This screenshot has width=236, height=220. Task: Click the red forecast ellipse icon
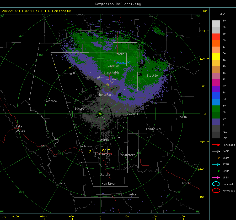point(216,190)
